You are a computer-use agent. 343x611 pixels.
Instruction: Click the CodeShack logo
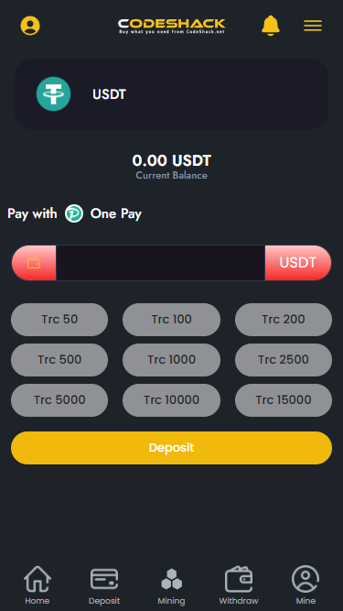tap(172, 26)
